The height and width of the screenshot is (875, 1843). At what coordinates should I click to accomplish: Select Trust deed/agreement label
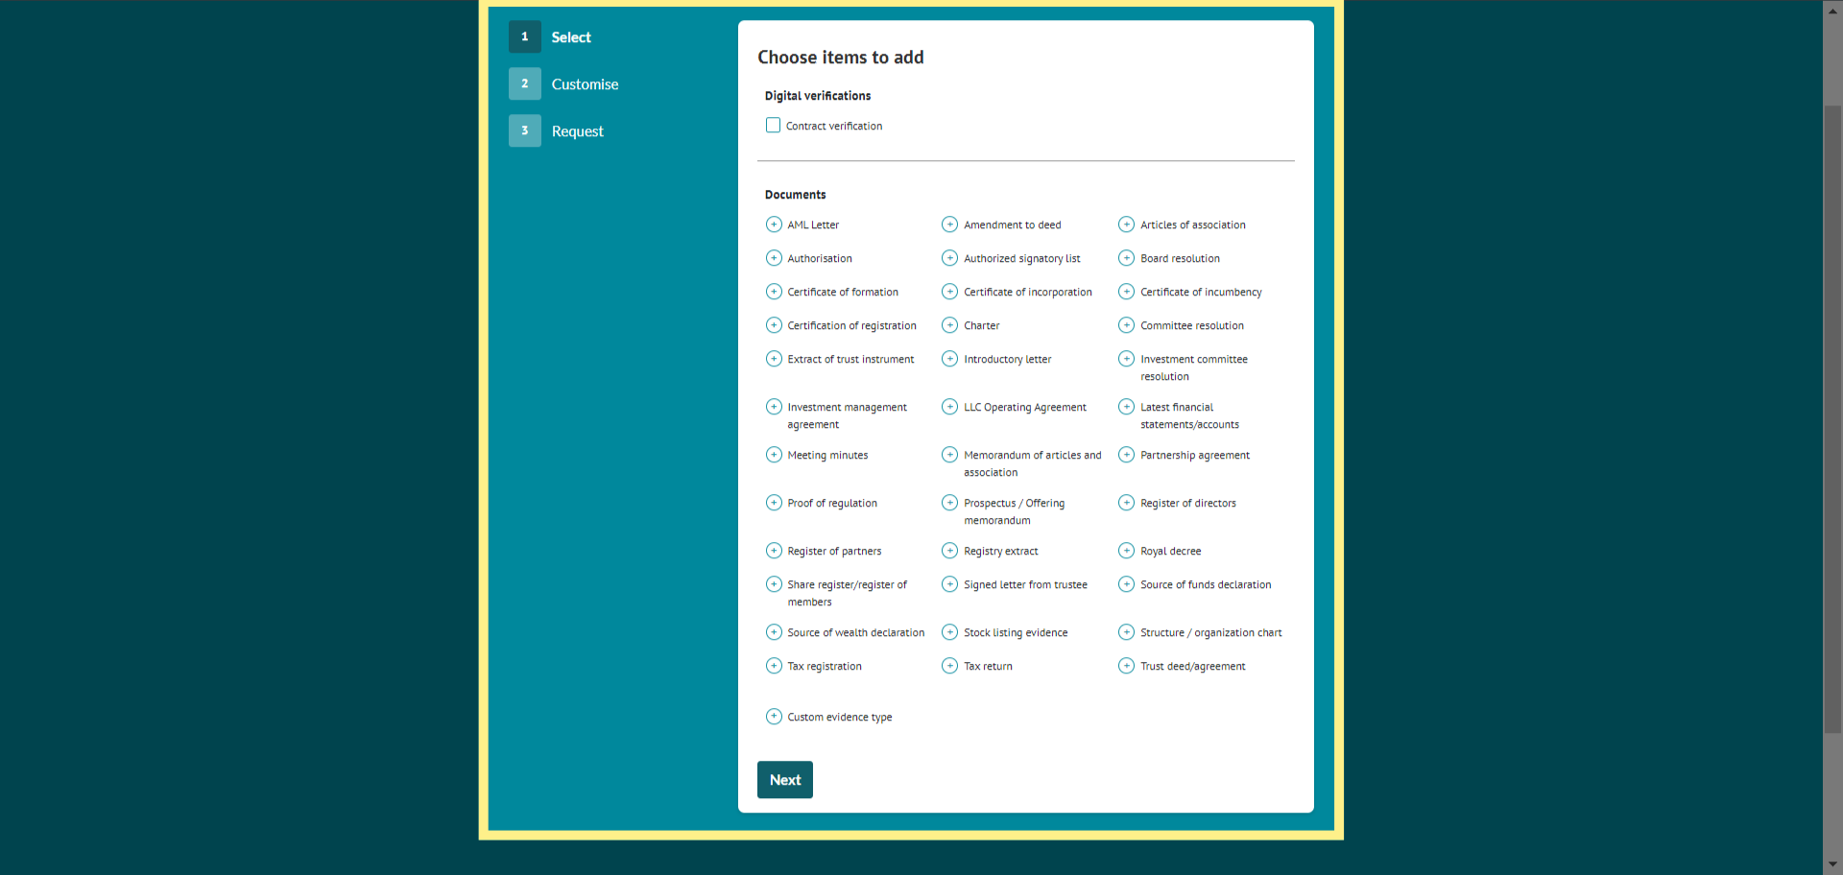[x=1193, y=667]
